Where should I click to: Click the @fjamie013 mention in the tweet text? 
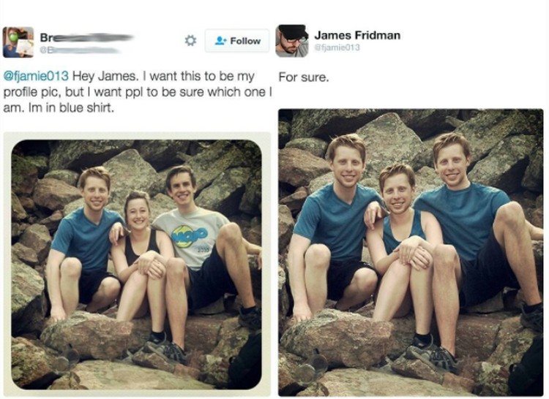click(36, 76)
